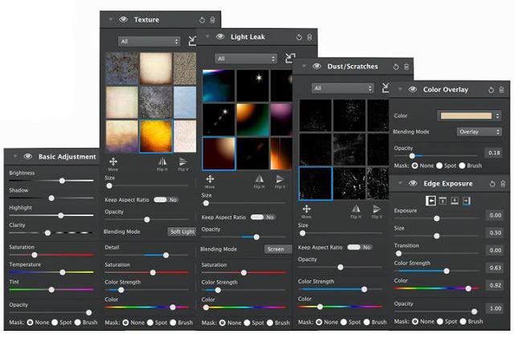514x338 pixels.
Task: Collapse the Basic Adjustment panel
Action: [x=14, y=157]
